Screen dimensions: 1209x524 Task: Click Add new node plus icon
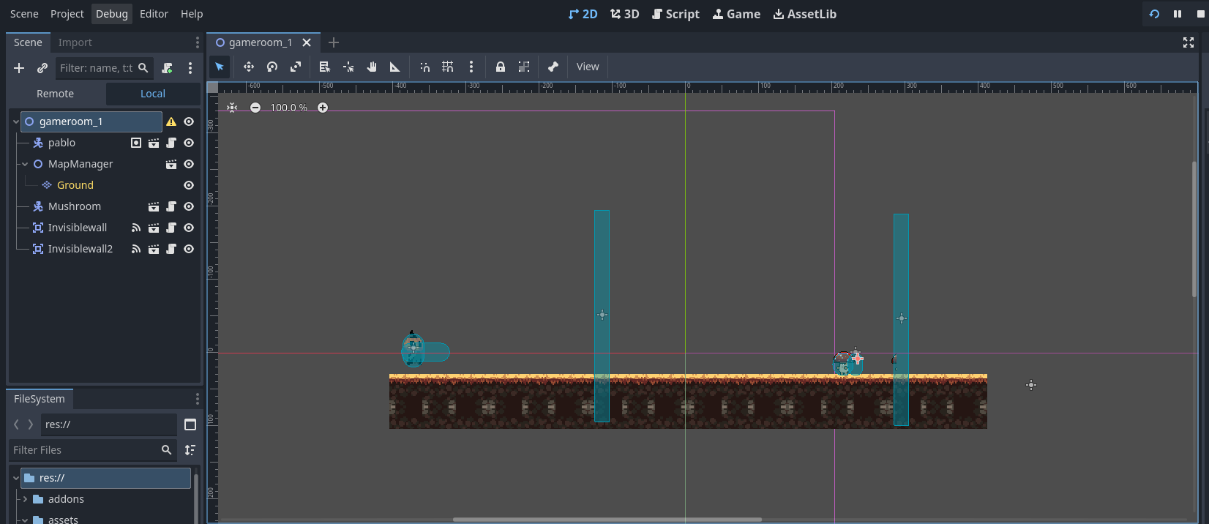19,68
